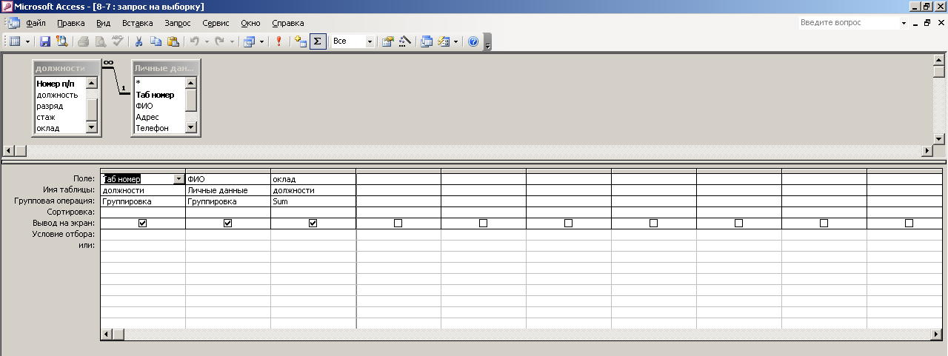Check the Show box in fourth grid column

point(398,223)
